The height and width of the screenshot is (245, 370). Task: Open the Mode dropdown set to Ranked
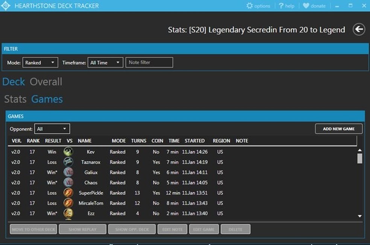point(40,63)
